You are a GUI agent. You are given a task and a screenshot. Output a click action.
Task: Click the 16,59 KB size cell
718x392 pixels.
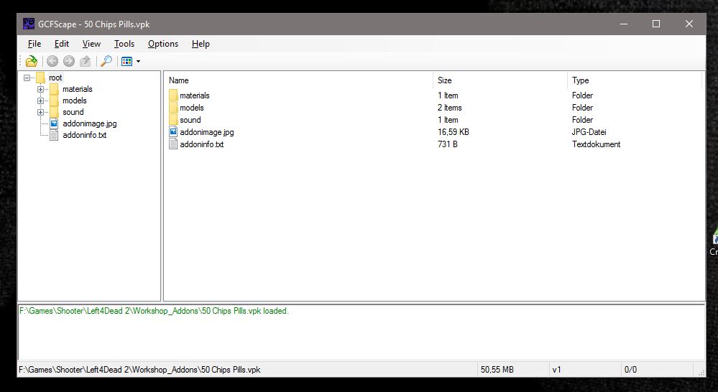(454, 131)
